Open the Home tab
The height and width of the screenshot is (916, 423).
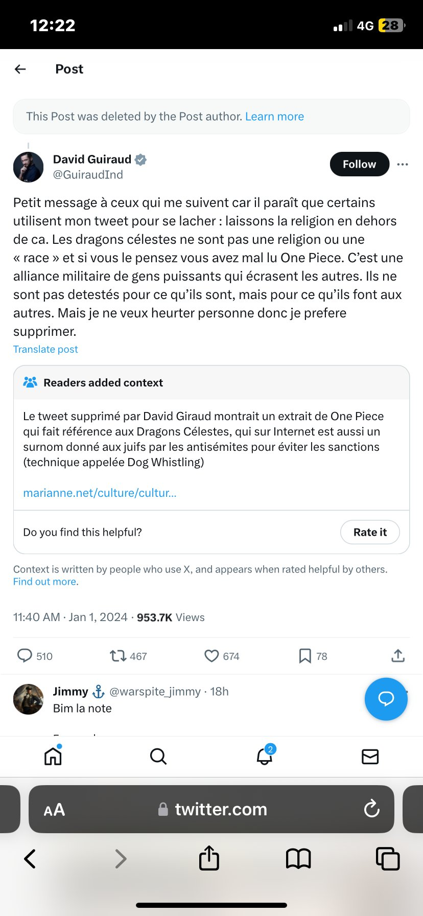click(x=53, y=756)
